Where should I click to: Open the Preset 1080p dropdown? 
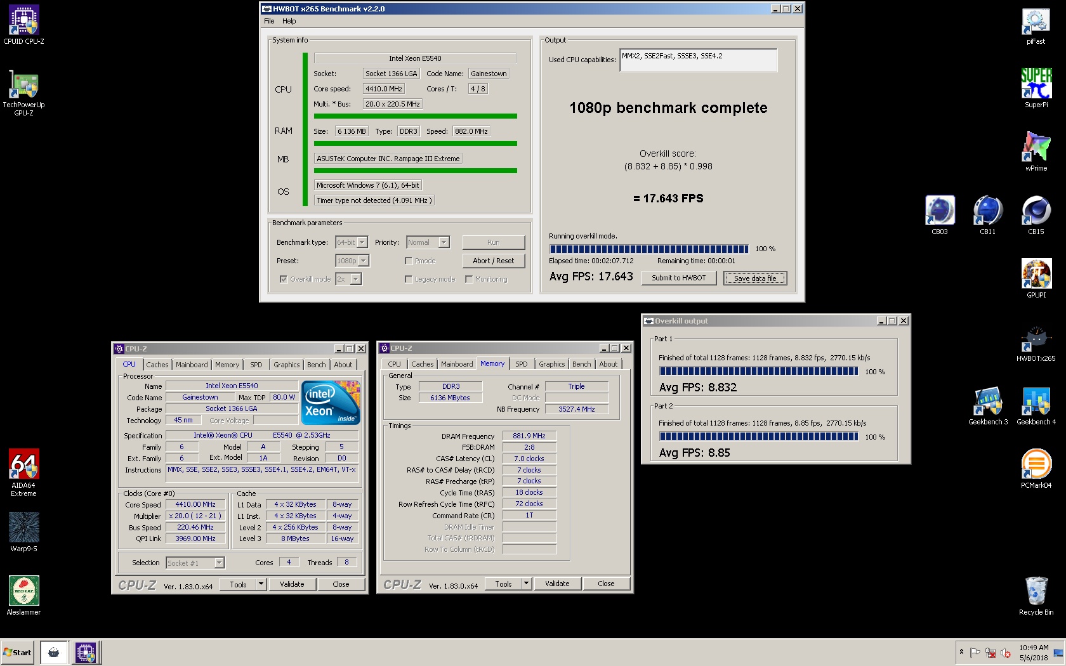click(352, 261)
